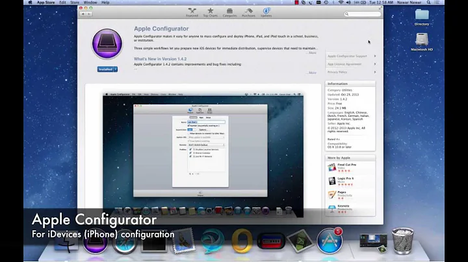Open Pages in More by Apple
This screenshot has height=262, width=468.
pos(342,192)
